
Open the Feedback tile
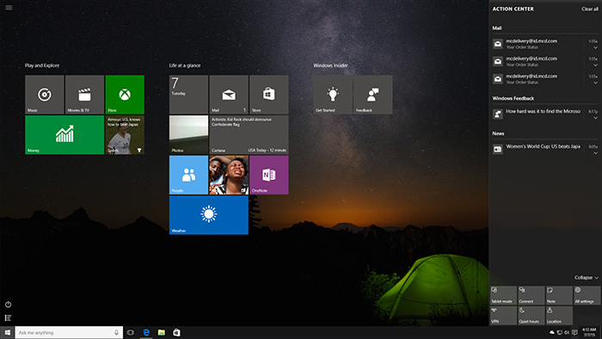click(x=372, y=95)
